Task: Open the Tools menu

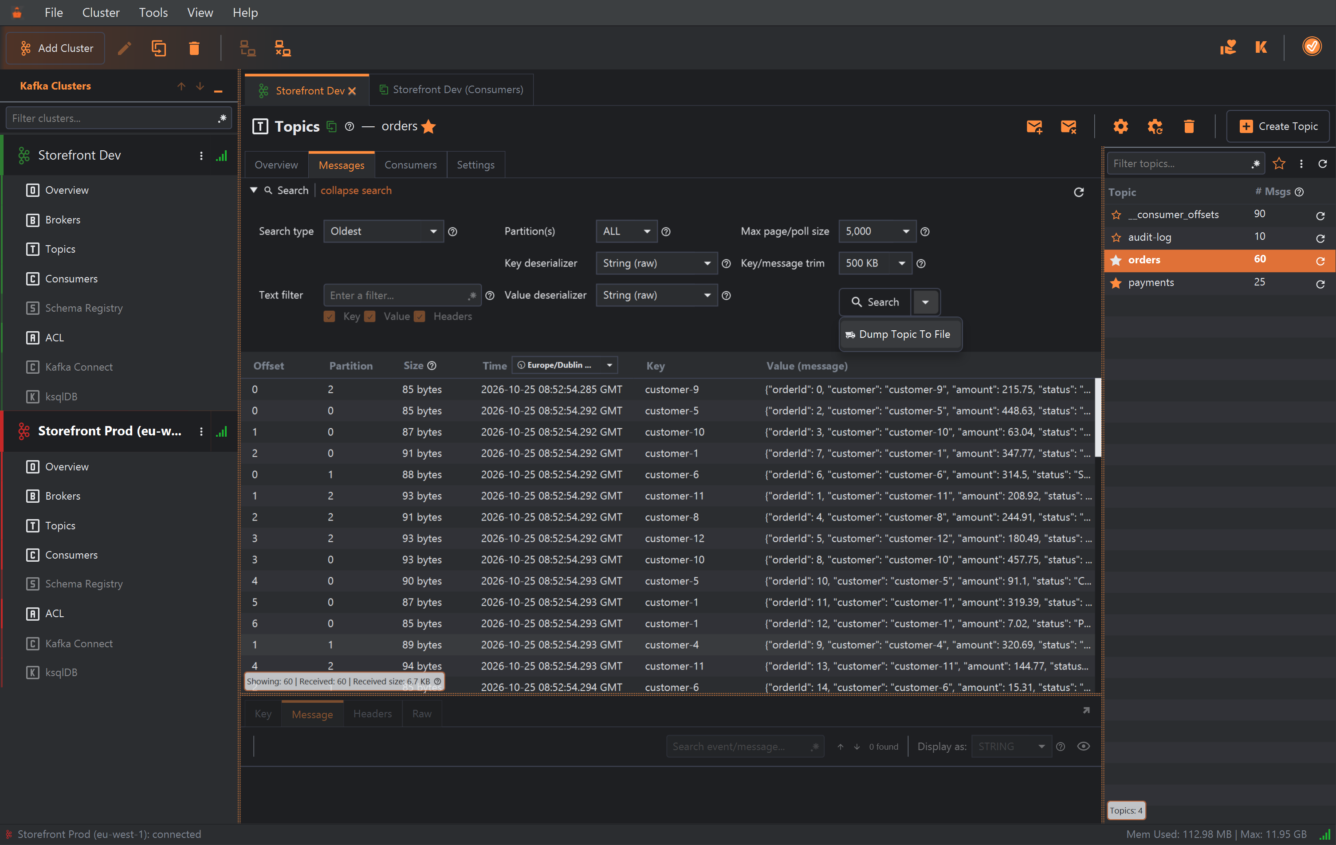Action: [153, 12]
